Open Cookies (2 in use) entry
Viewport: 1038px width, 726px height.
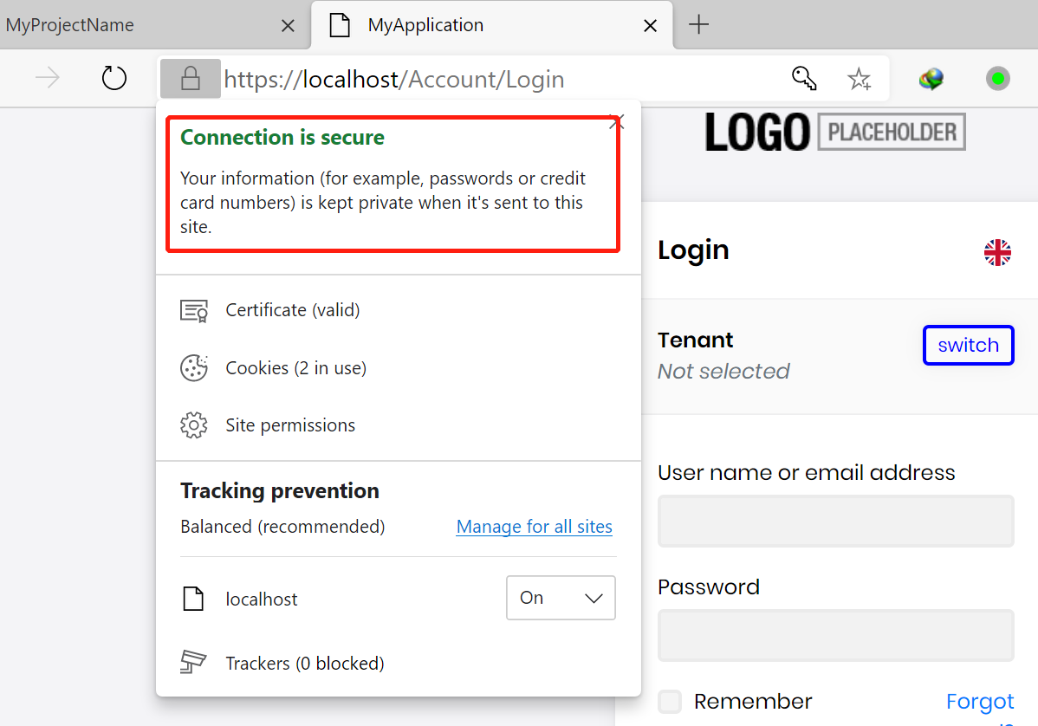[x=295, y=368]
